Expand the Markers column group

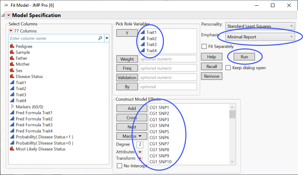coord(12,107)
